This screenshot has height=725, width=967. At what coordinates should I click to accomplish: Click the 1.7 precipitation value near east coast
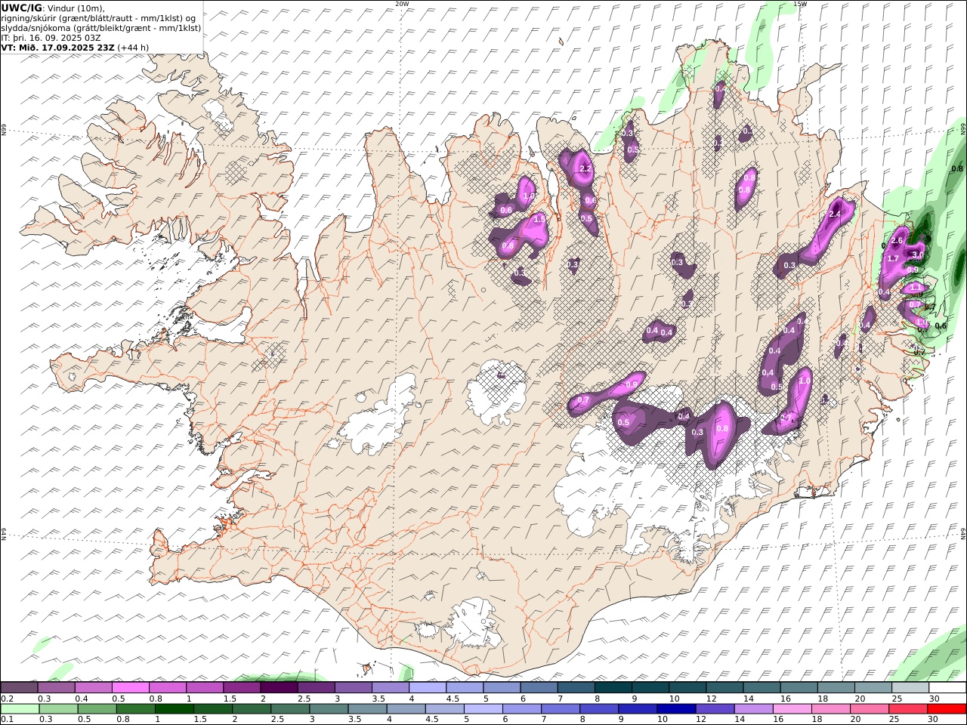[893, 259]
